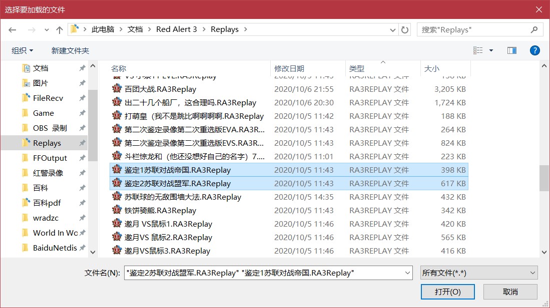Open wradzc folder in sidebar
This screenshot has height=308, width=550.
point(46,218)
